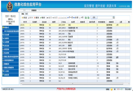Screen dimensions: 133x92
Task: Click the empty search input field in toolbar
Action: pyautogui.click(x=105, y=18)
